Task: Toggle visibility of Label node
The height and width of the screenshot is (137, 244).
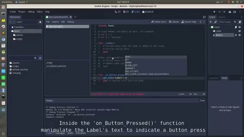Action: [x=240, y=31]
